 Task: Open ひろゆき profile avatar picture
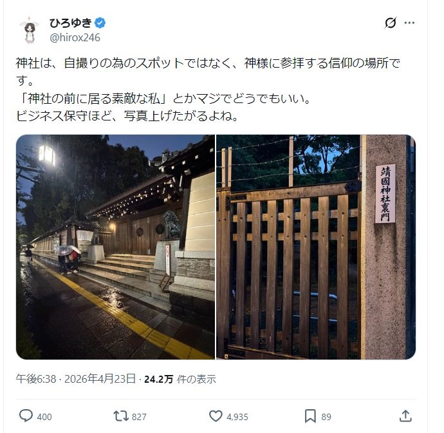(x=29, y=31)
